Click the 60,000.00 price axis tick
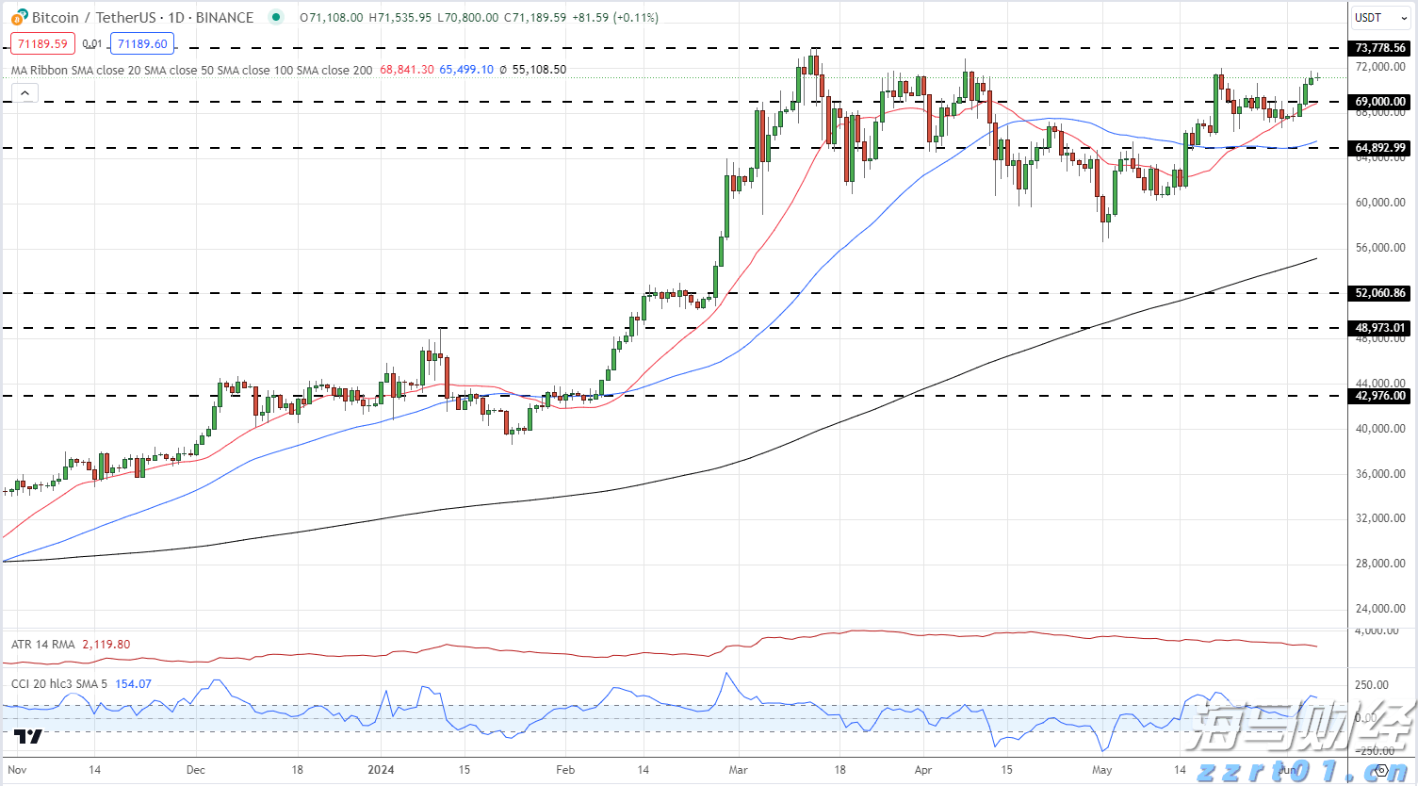The height and width of the screenshot is (786, 1418). (x=1380, y=203)
